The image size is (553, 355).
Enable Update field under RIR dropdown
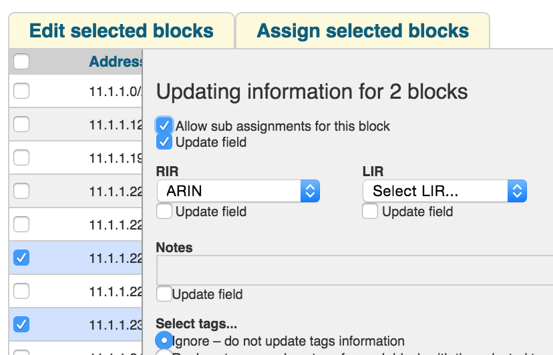coord(164,212)
